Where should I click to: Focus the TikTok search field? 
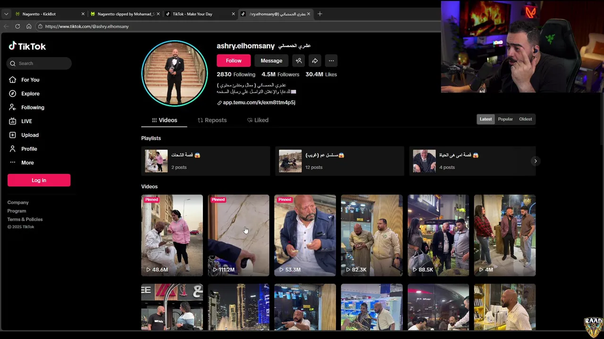pyautogui.click(x=39, y=63)
